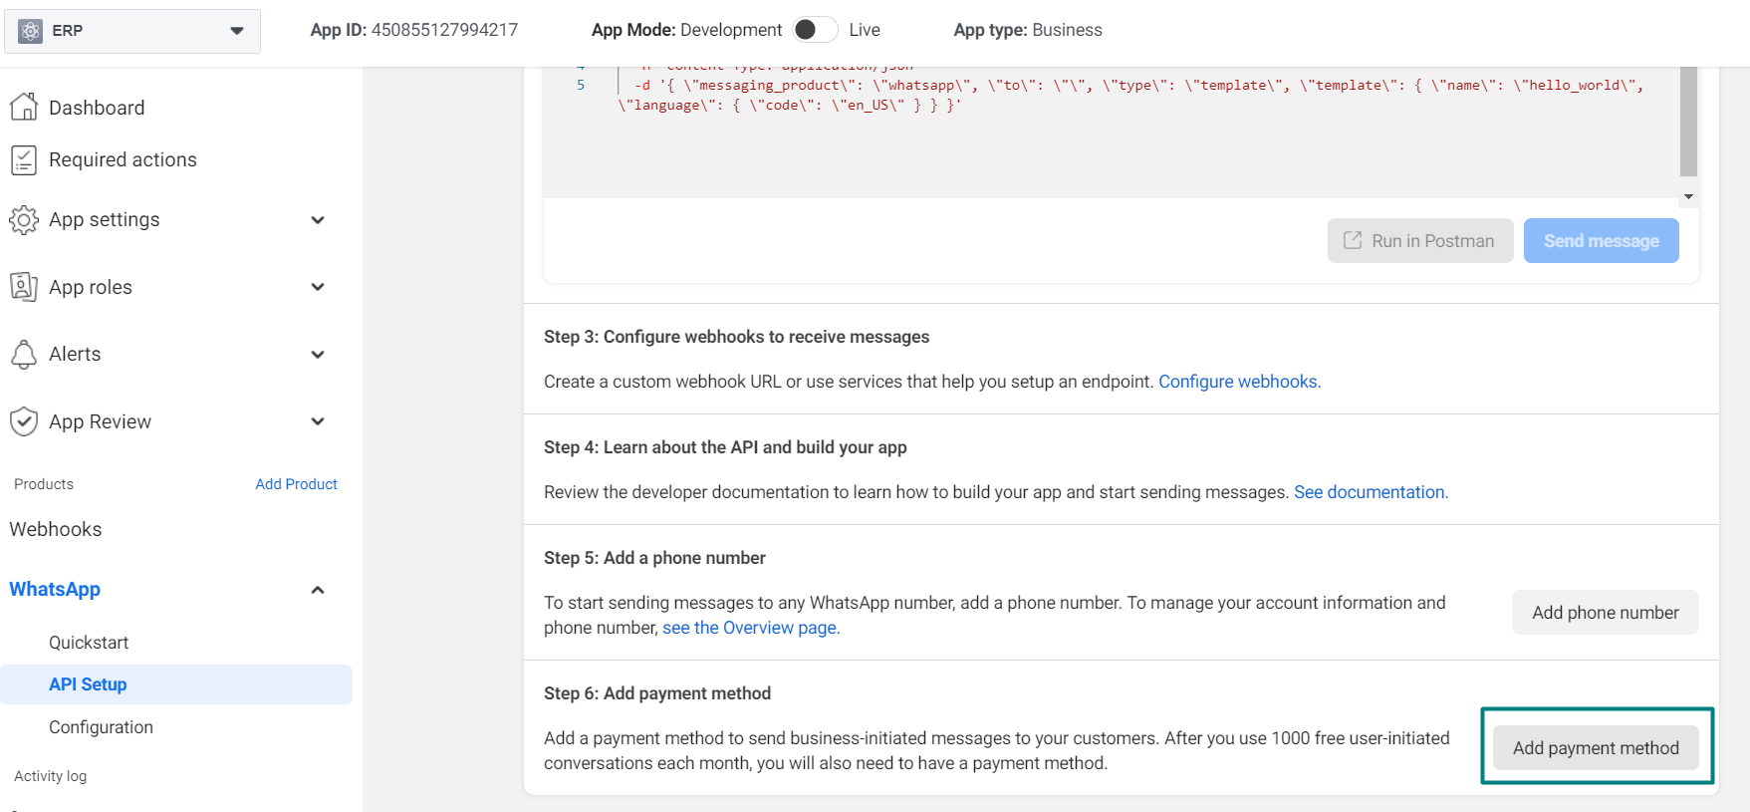
Task: Open Webhooks product in sidebar
Action: click(x=56, y=529)
